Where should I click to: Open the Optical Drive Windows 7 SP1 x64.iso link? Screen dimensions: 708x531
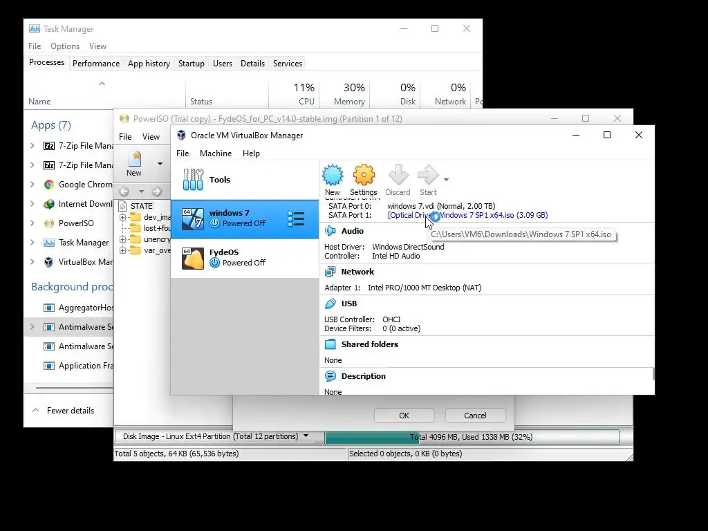468,215
